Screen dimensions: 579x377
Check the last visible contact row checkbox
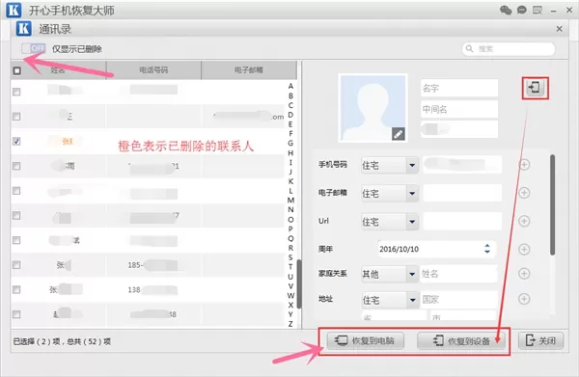16,314
